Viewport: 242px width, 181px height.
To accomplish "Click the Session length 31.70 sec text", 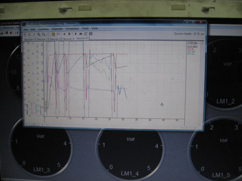I will point(189,34).
